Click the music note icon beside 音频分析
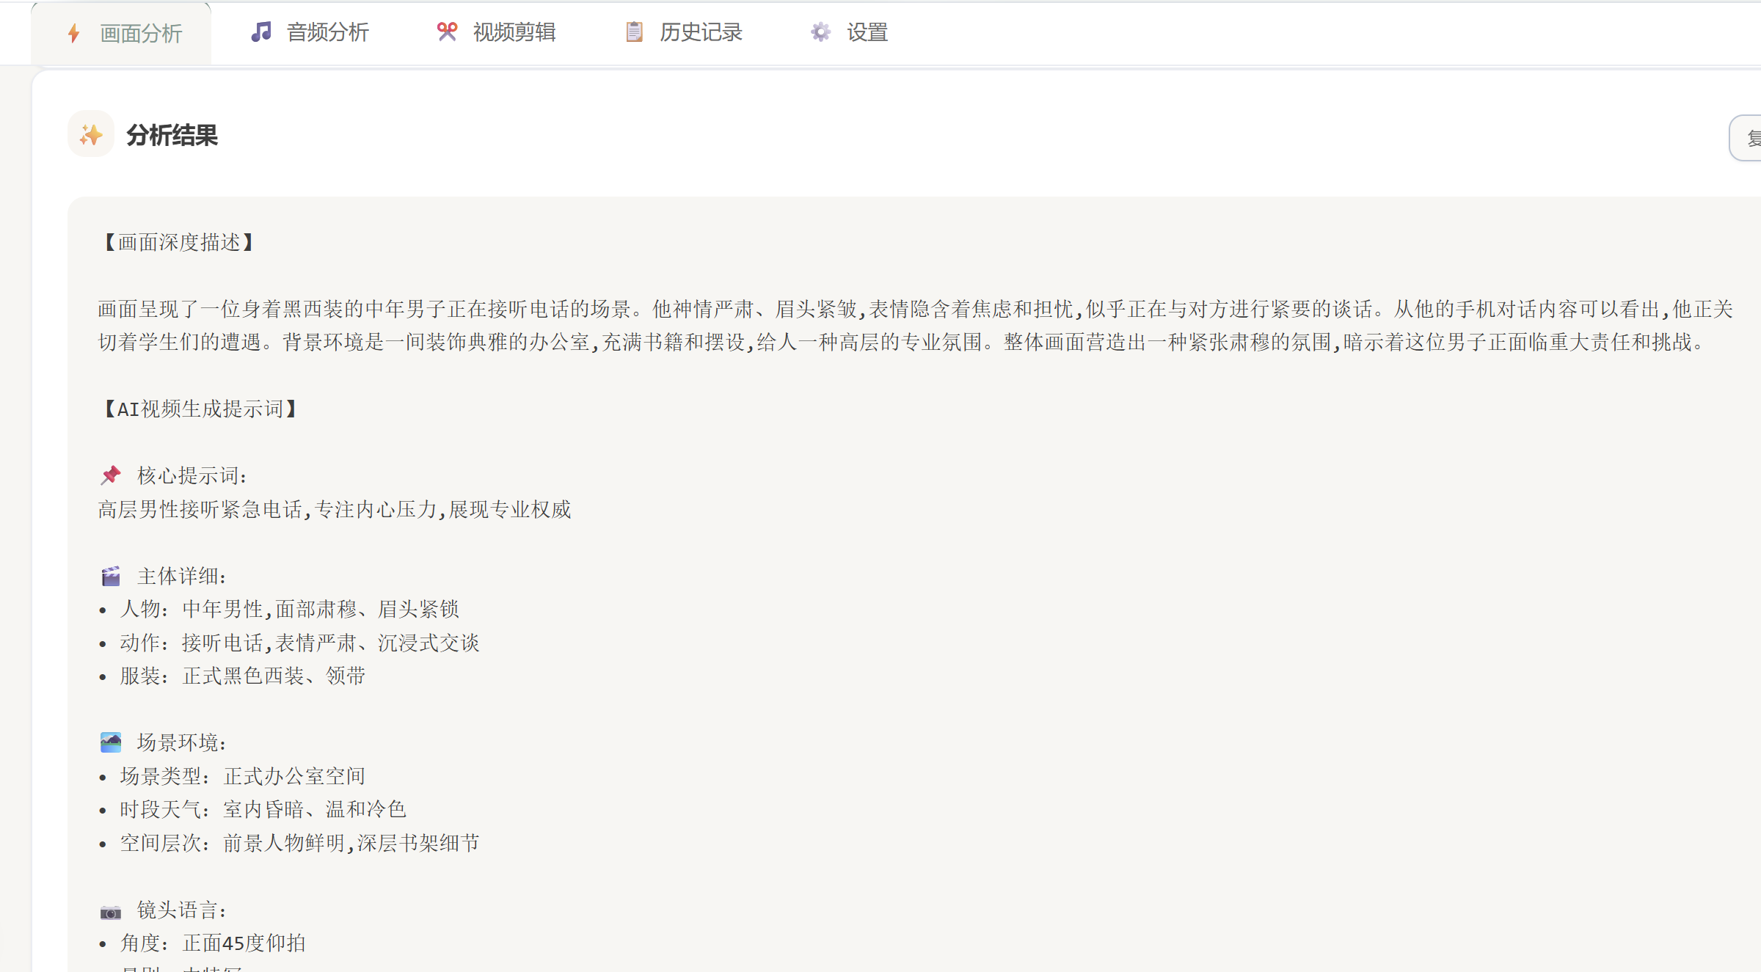Image resolution: width=1761 pixels, height=972 pixels. (260, 32)
